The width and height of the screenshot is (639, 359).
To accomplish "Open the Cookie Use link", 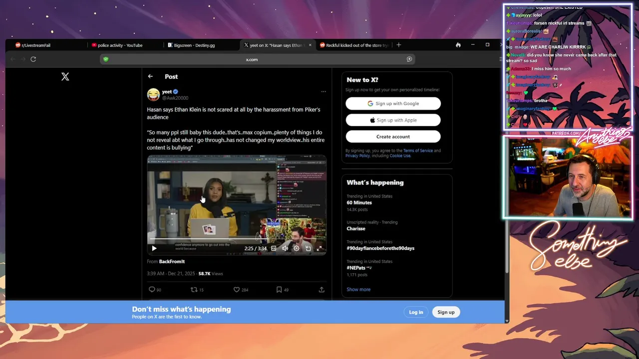I will [x=400, y=156].
